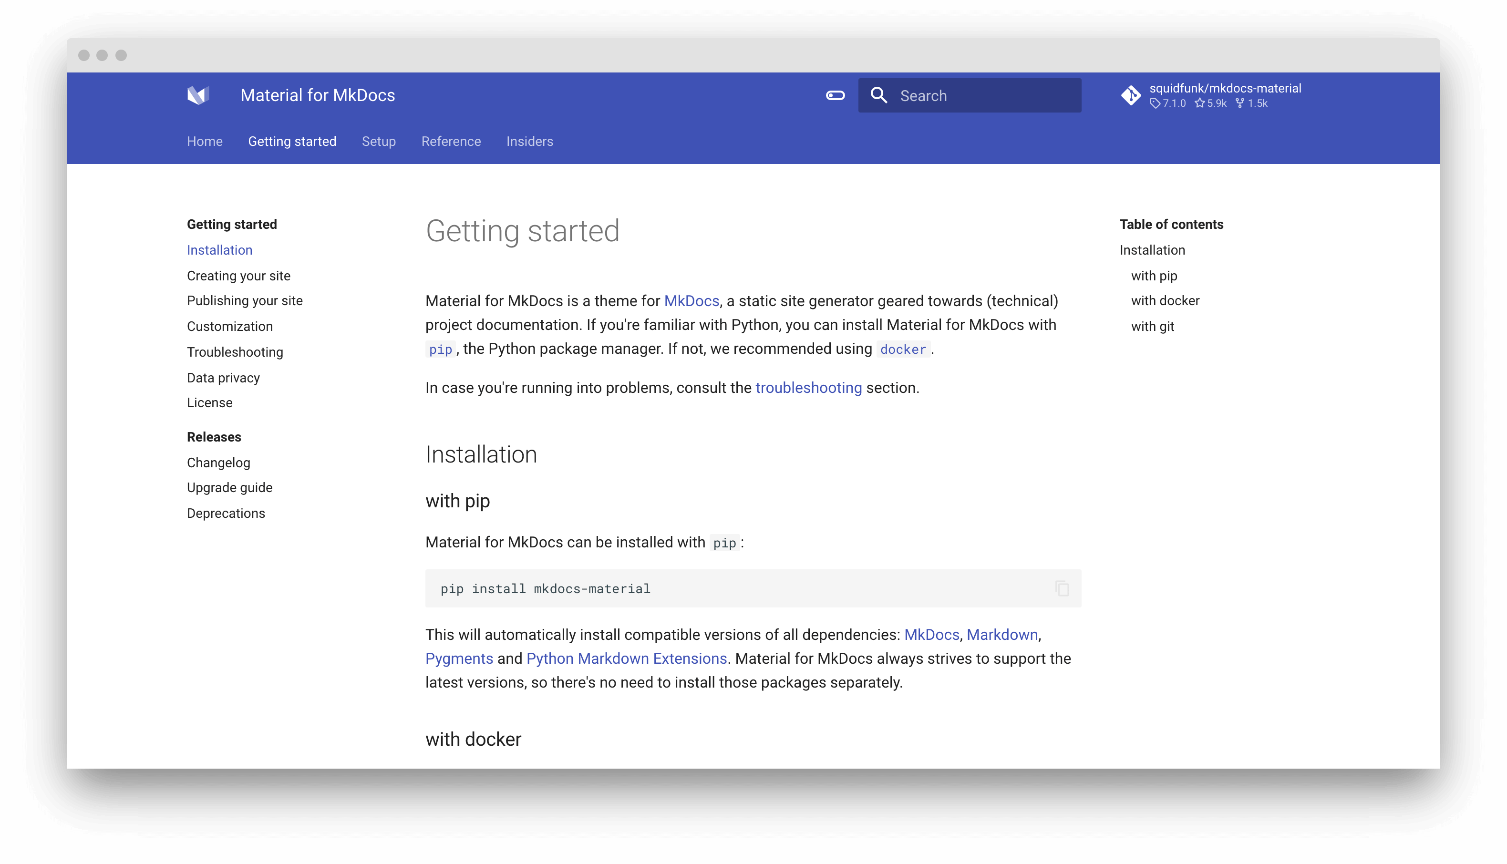Screen dimensions: 1507x864
Task: Open the Deprecations page
Action: pos(226,513)
